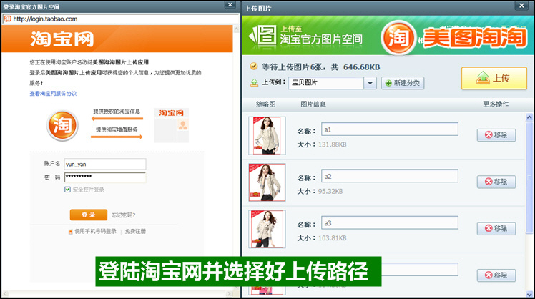Remove image a2 with its 移除 button

pyautogui.click(x=496, y=182)
